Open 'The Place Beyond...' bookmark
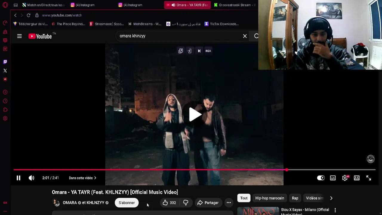This screenshot has height=215, width=382. pos(68,24)
